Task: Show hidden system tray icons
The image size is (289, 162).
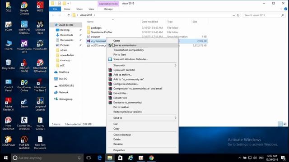Action: (239, 158)
